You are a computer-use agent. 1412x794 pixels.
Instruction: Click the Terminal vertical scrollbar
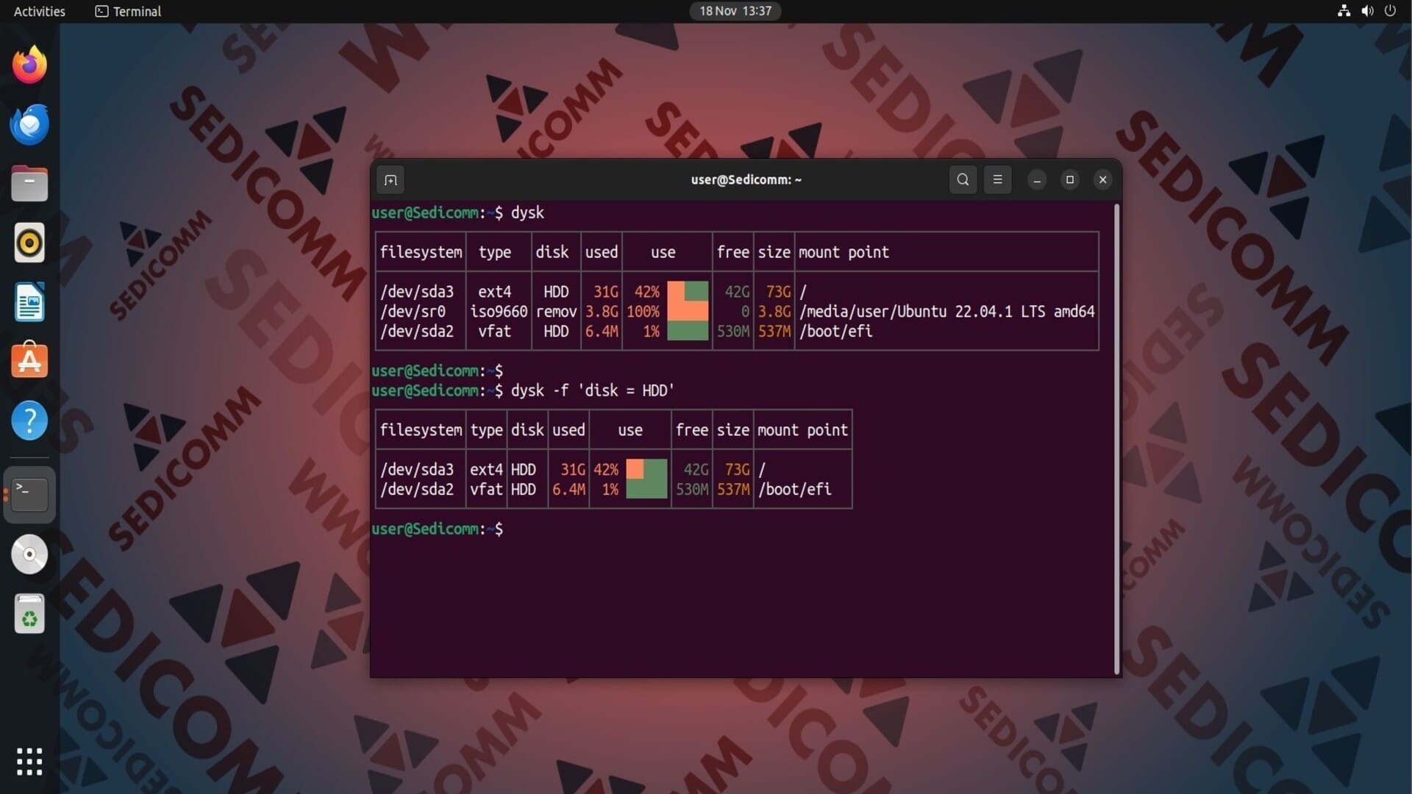tap(1116, 438)
